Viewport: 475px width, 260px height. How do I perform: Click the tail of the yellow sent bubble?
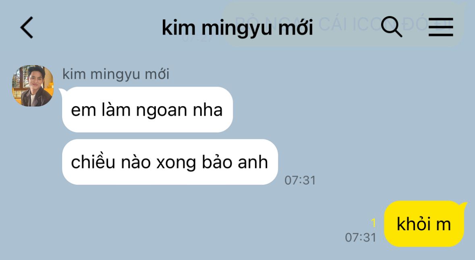[463, 206]
